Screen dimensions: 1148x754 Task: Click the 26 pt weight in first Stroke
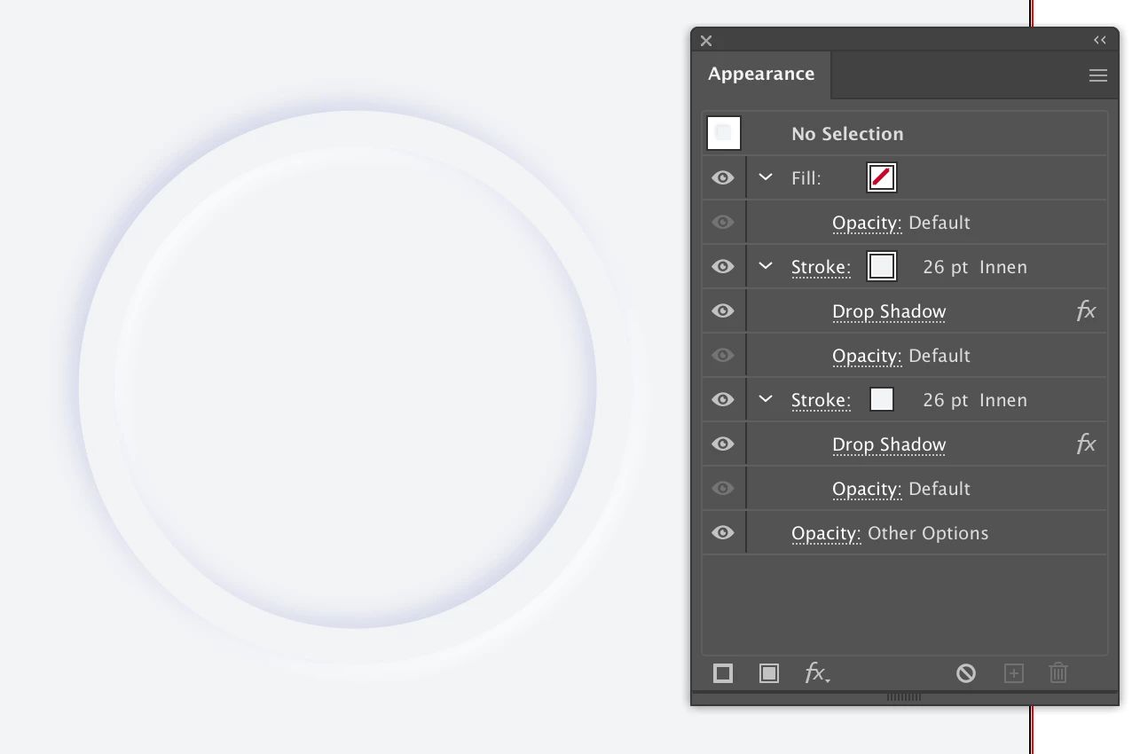946,267
